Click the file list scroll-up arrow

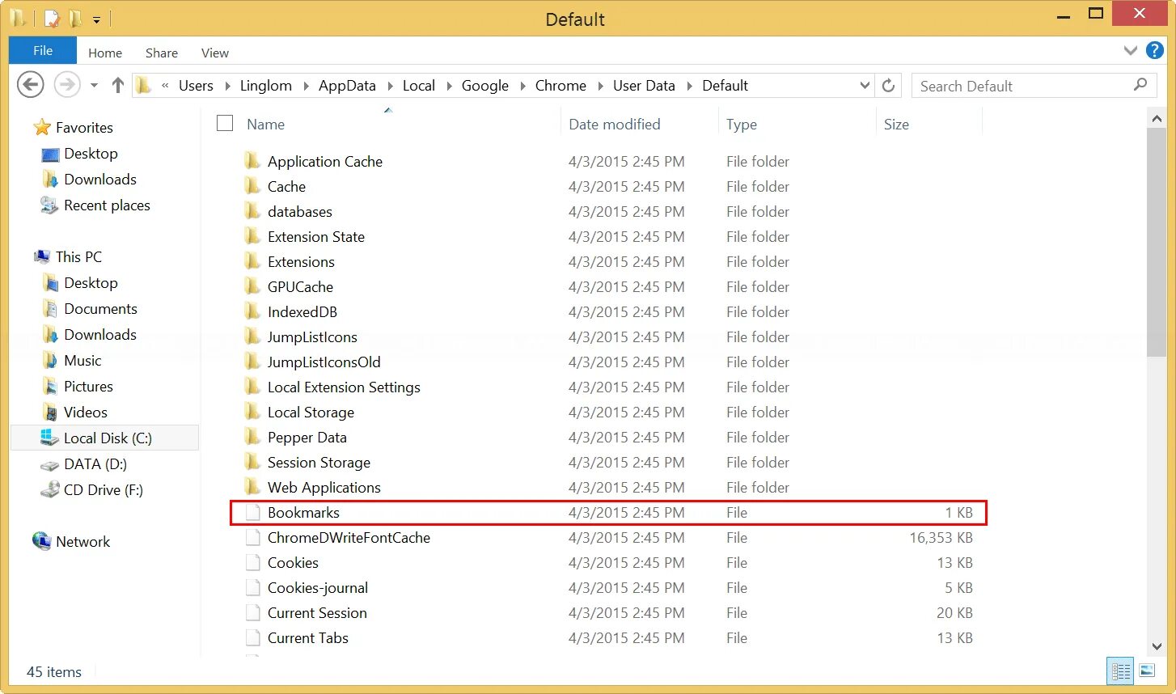pos(1156,119)
